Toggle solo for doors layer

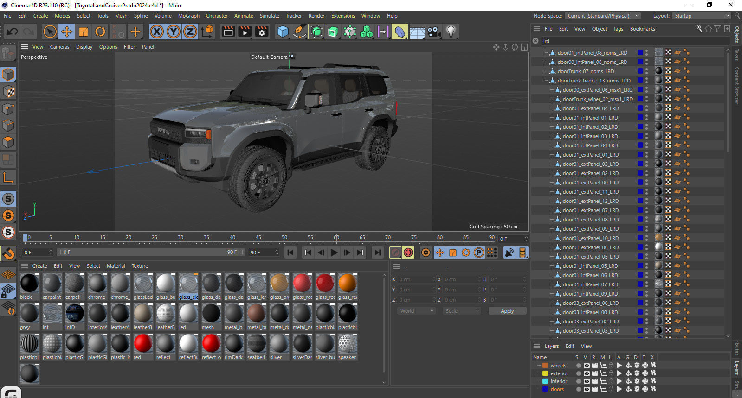[579, 389]
